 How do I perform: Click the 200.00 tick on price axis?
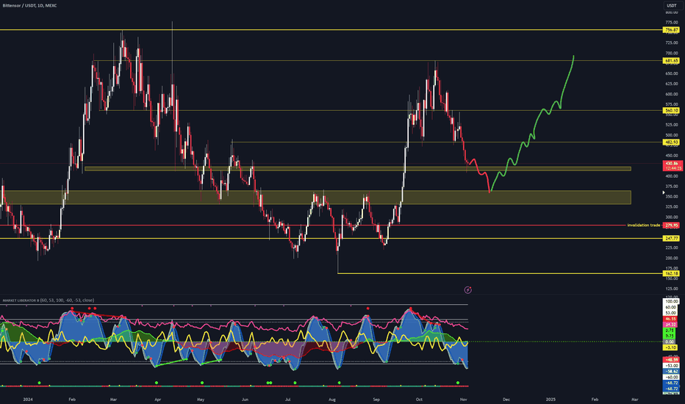[x=672, y=258]
